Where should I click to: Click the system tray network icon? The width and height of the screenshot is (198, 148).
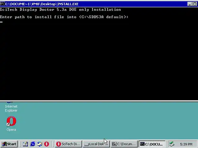[172, 144]
